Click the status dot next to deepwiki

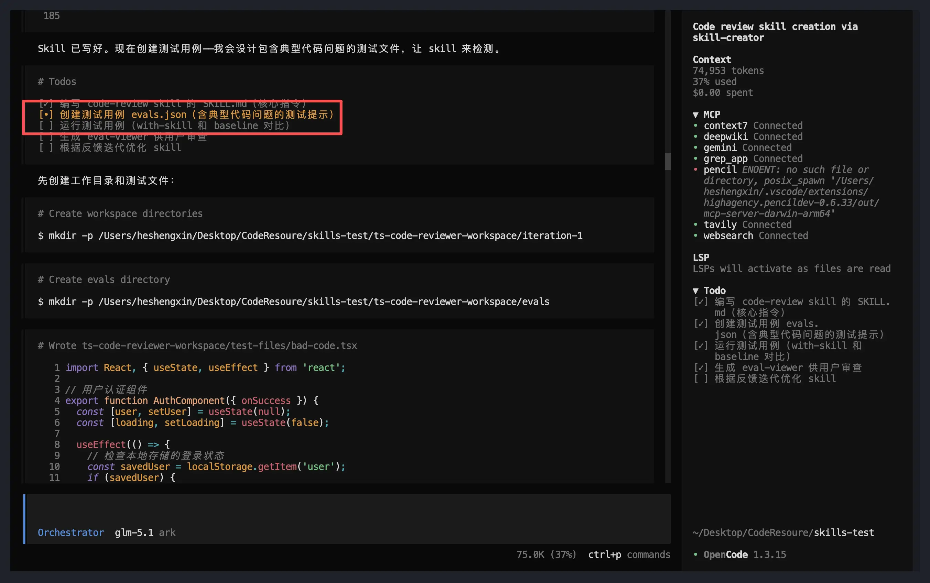point(695,136)
